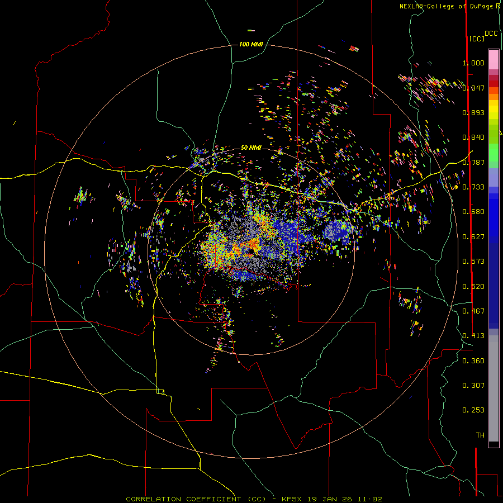Click the 1.000 scale value
Screen dimensions: 503x503
pos(473,63)
